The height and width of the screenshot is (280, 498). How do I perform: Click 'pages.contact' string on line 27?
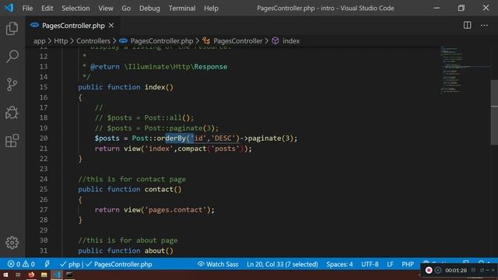pyautogui.click(x=176, y=210)
